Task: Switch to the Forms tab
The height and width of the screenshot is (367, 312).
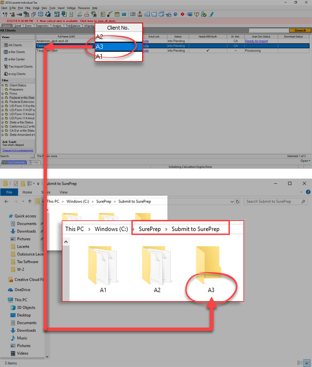Action: click(x=28, y=26)
